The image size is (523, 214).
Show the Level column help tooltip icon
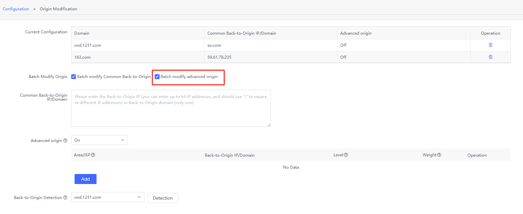point(346,155)
